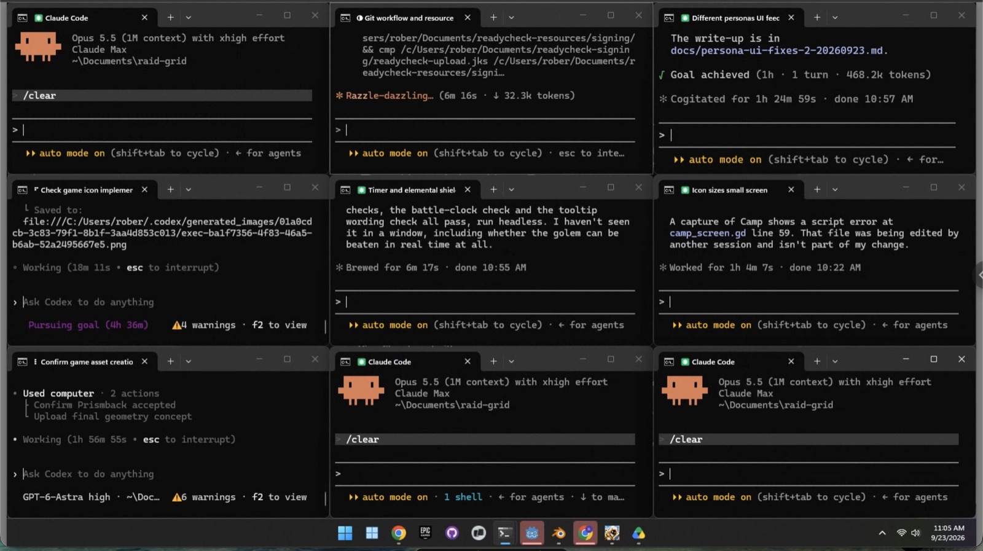Image resolution: width=983 pixels, height=551 pixels.
Task: Add new tab in Icon sizes window
Action: pyautogui.click(x=817, y=190)
